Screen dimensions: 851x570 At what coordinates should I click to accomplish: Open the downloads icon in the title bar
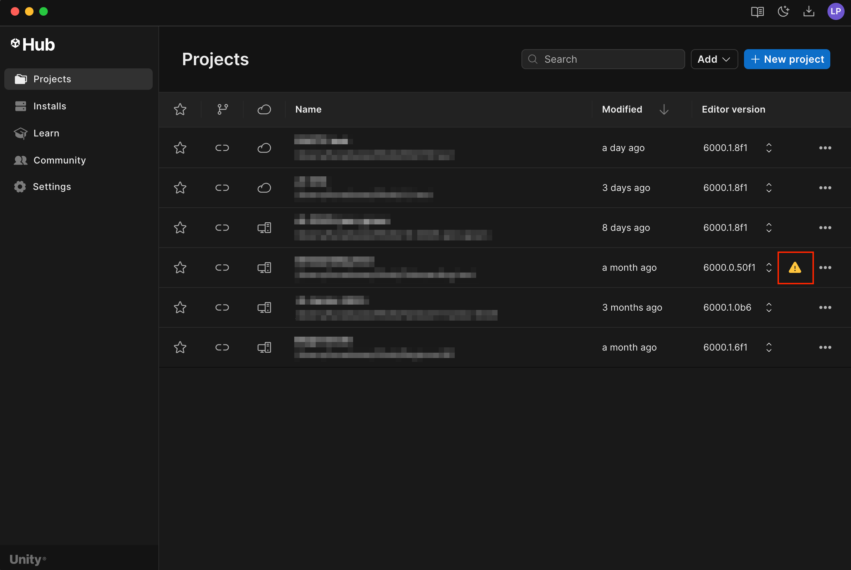(x=809, y=12)
